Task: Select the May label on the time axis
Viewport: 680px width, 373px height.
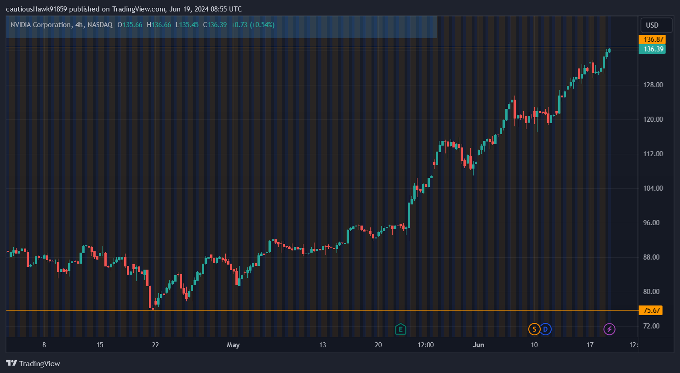Action: 233,345
